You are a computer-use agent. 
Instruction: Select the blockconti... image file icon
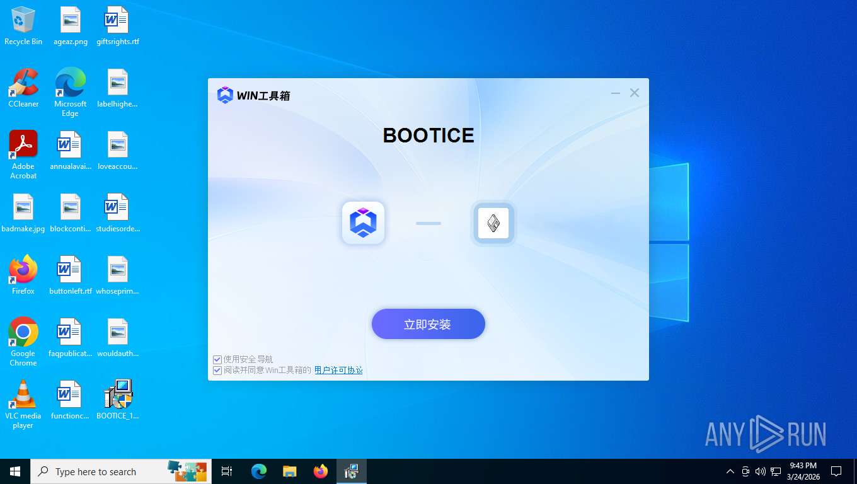[x=71, y=213]
